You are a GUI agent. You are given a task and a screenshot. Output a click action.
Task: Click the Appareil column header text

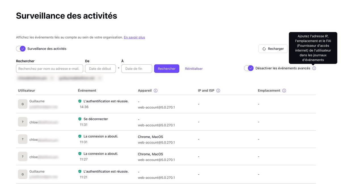coord(145,91)
